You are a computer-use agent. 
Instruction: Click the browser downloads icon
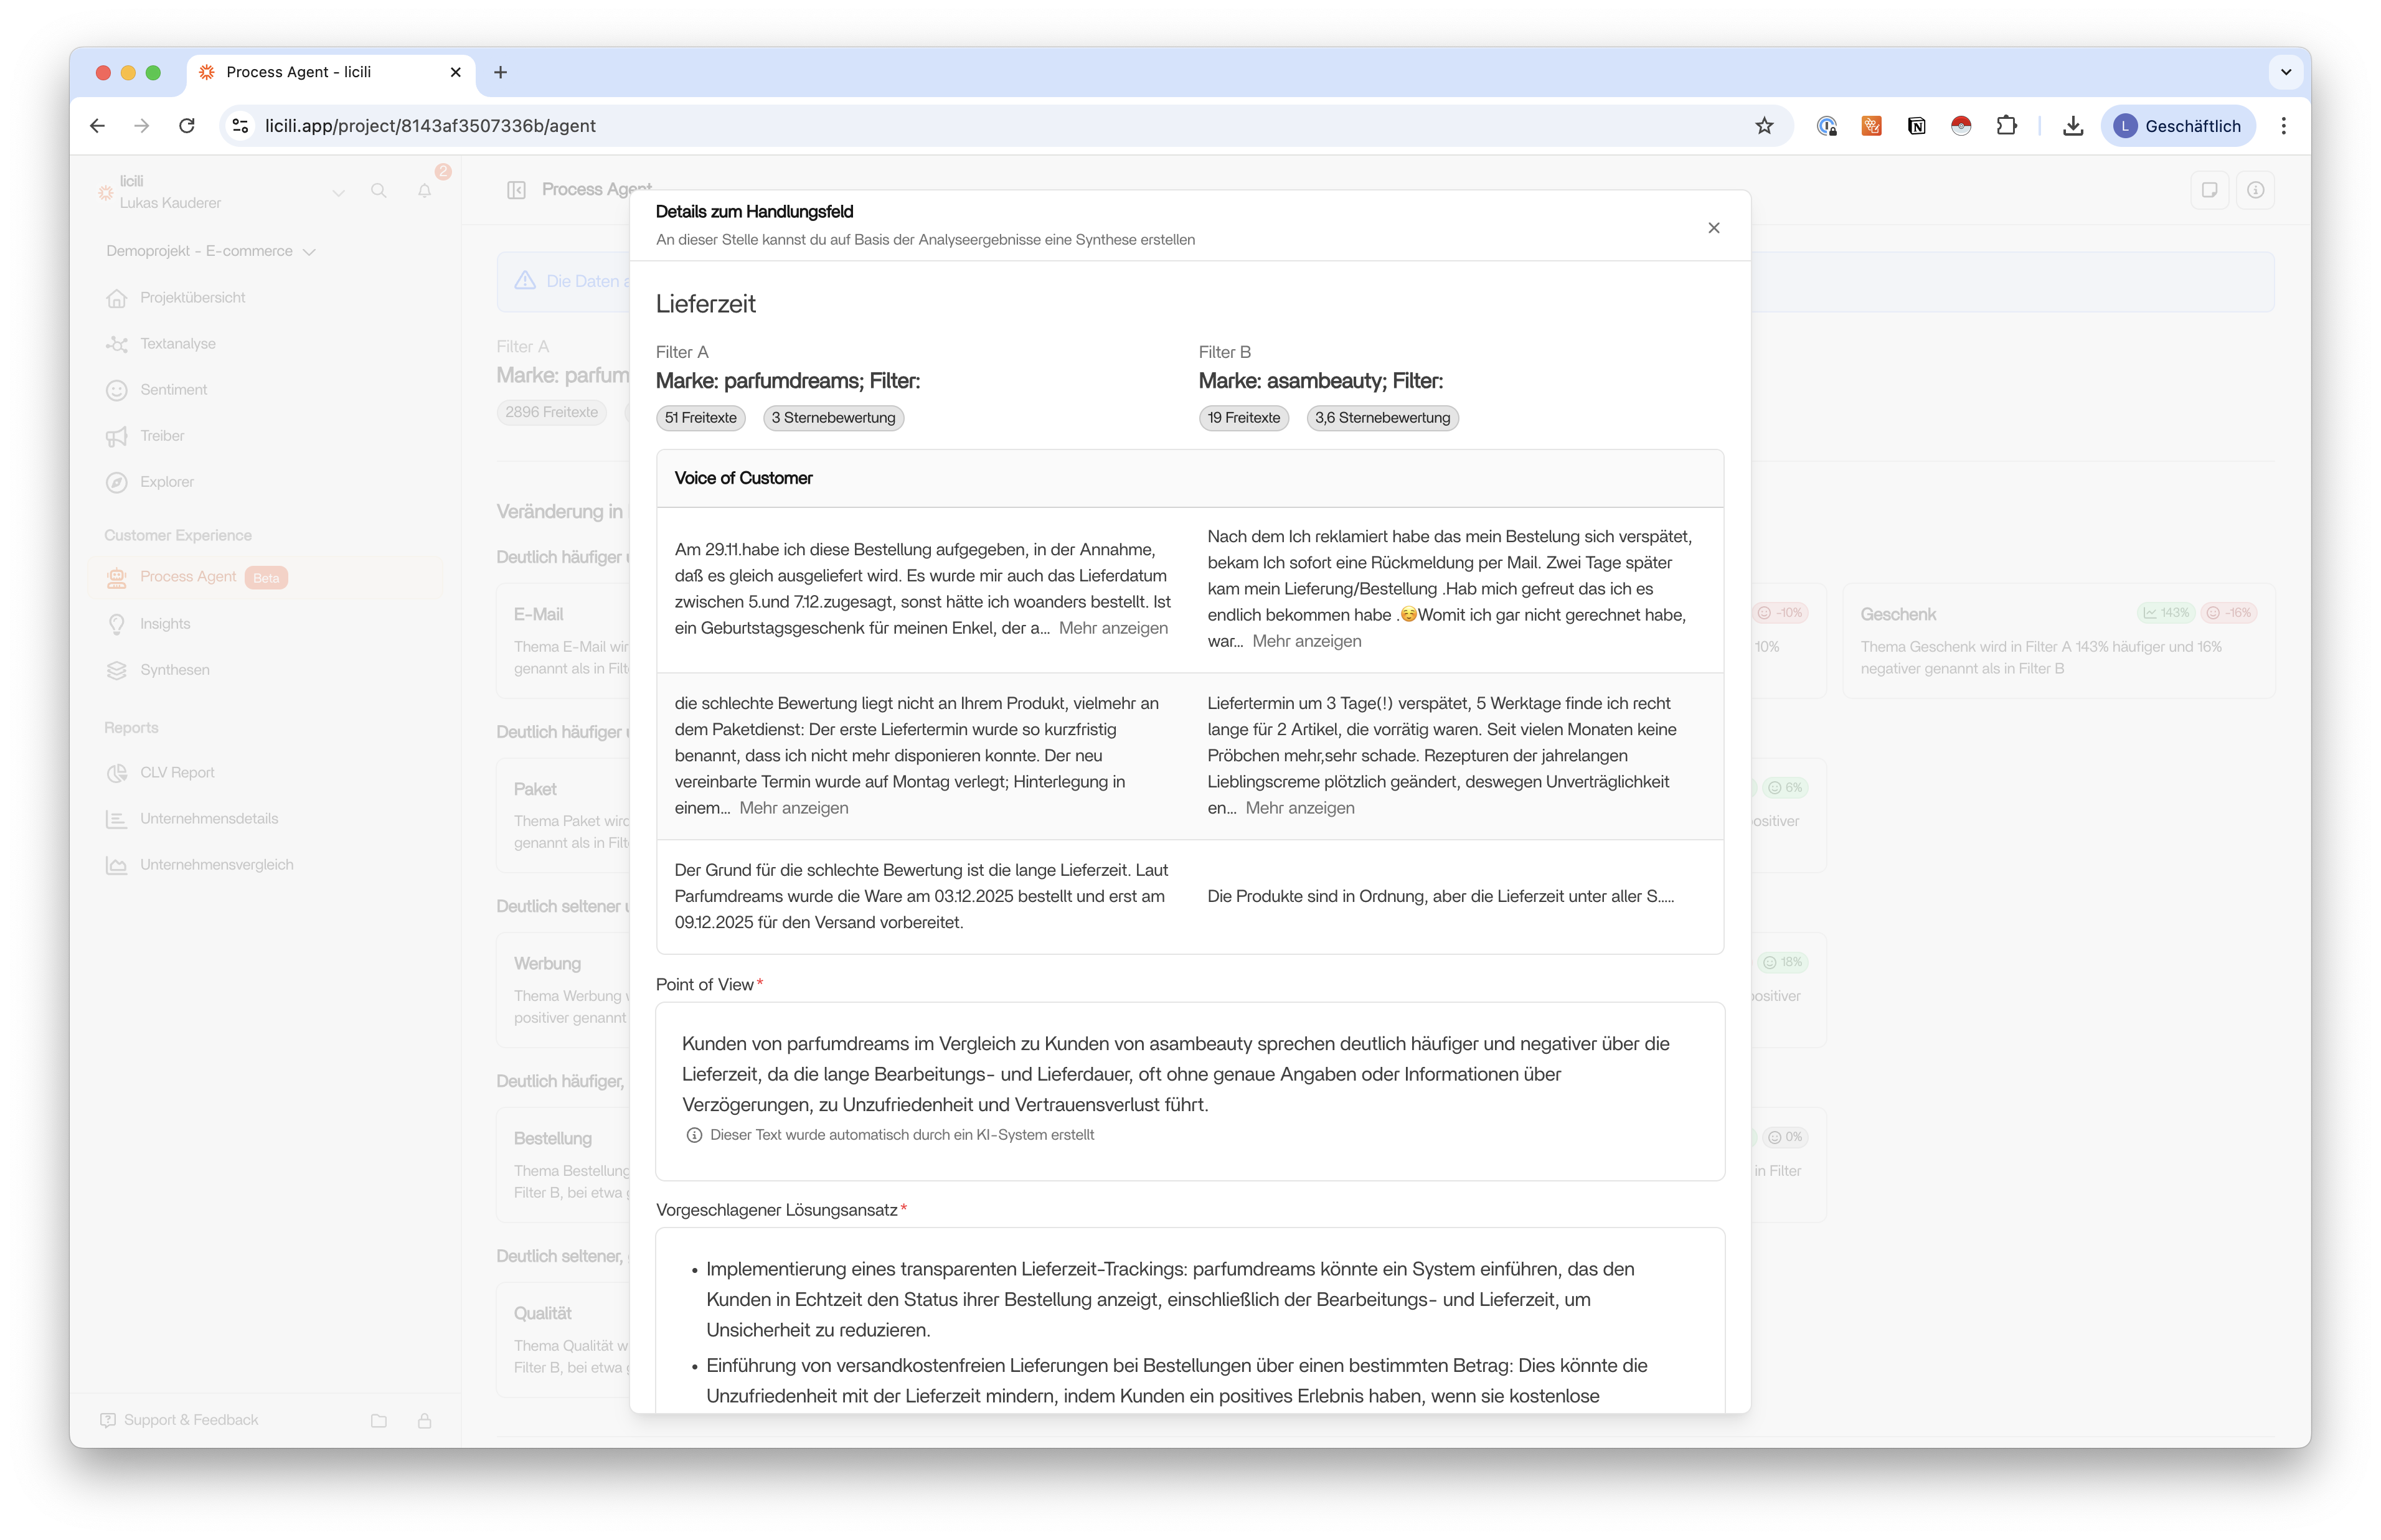click(2072, 126)
